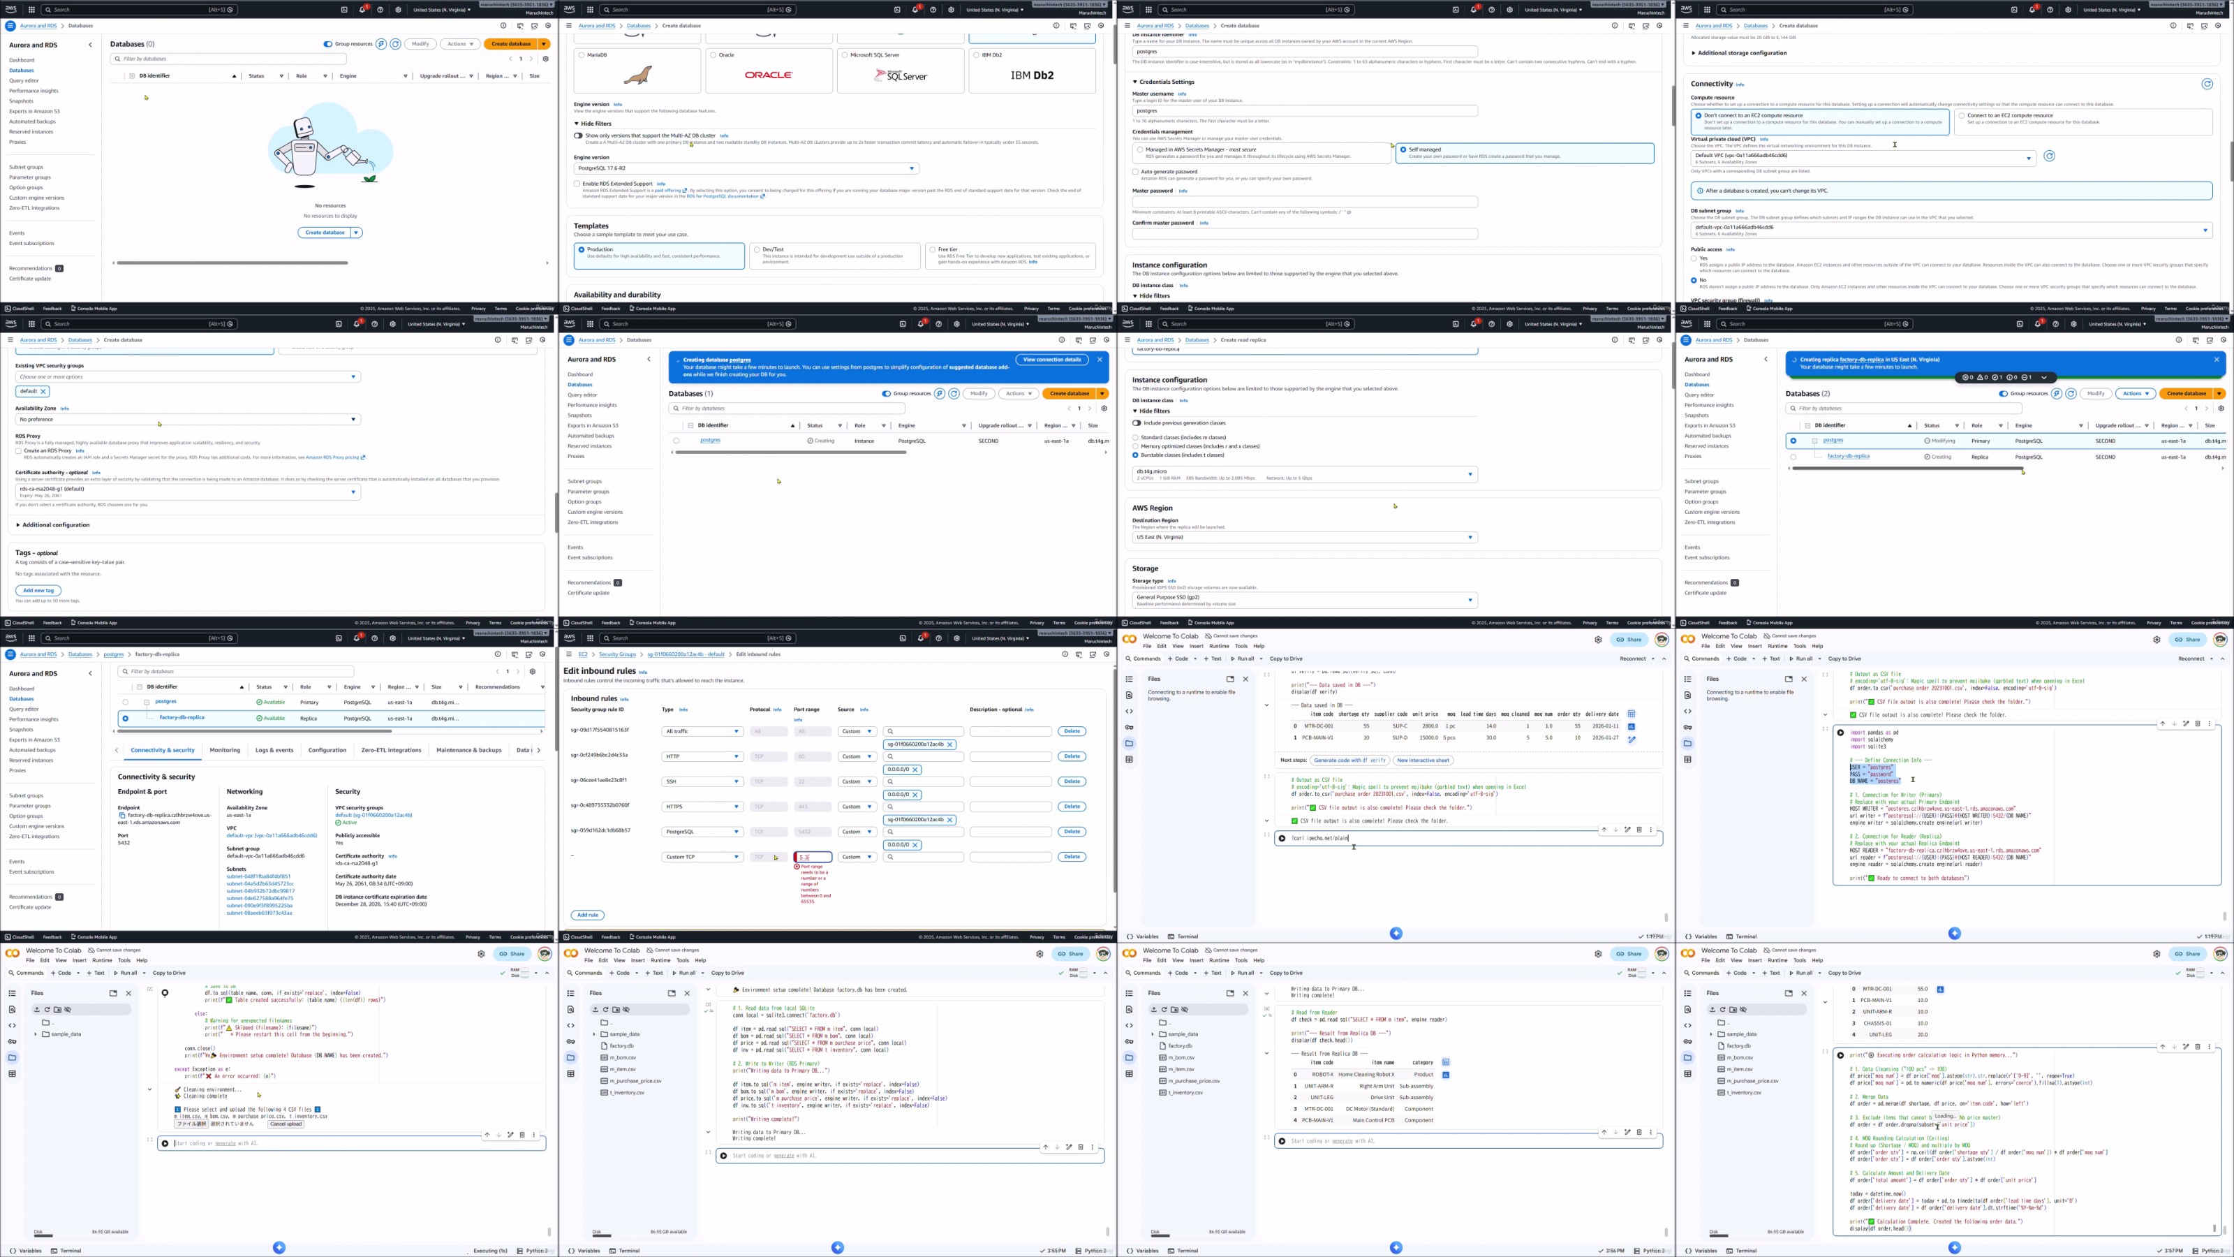Run the curl ipecho.net/plain cell
Image resolution: width=2234 pixels, height=1257 pixels.
point(1282,838)
